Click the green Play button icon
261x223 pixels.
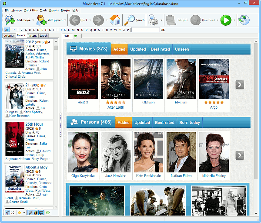coord(226,20)
